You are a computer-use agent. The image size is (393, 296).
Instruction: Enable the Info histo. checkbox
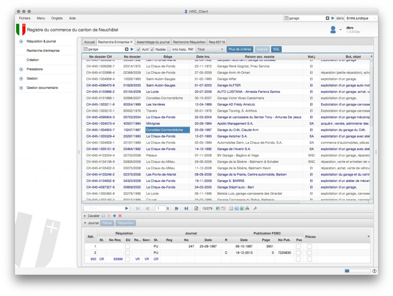click(169, 50)
